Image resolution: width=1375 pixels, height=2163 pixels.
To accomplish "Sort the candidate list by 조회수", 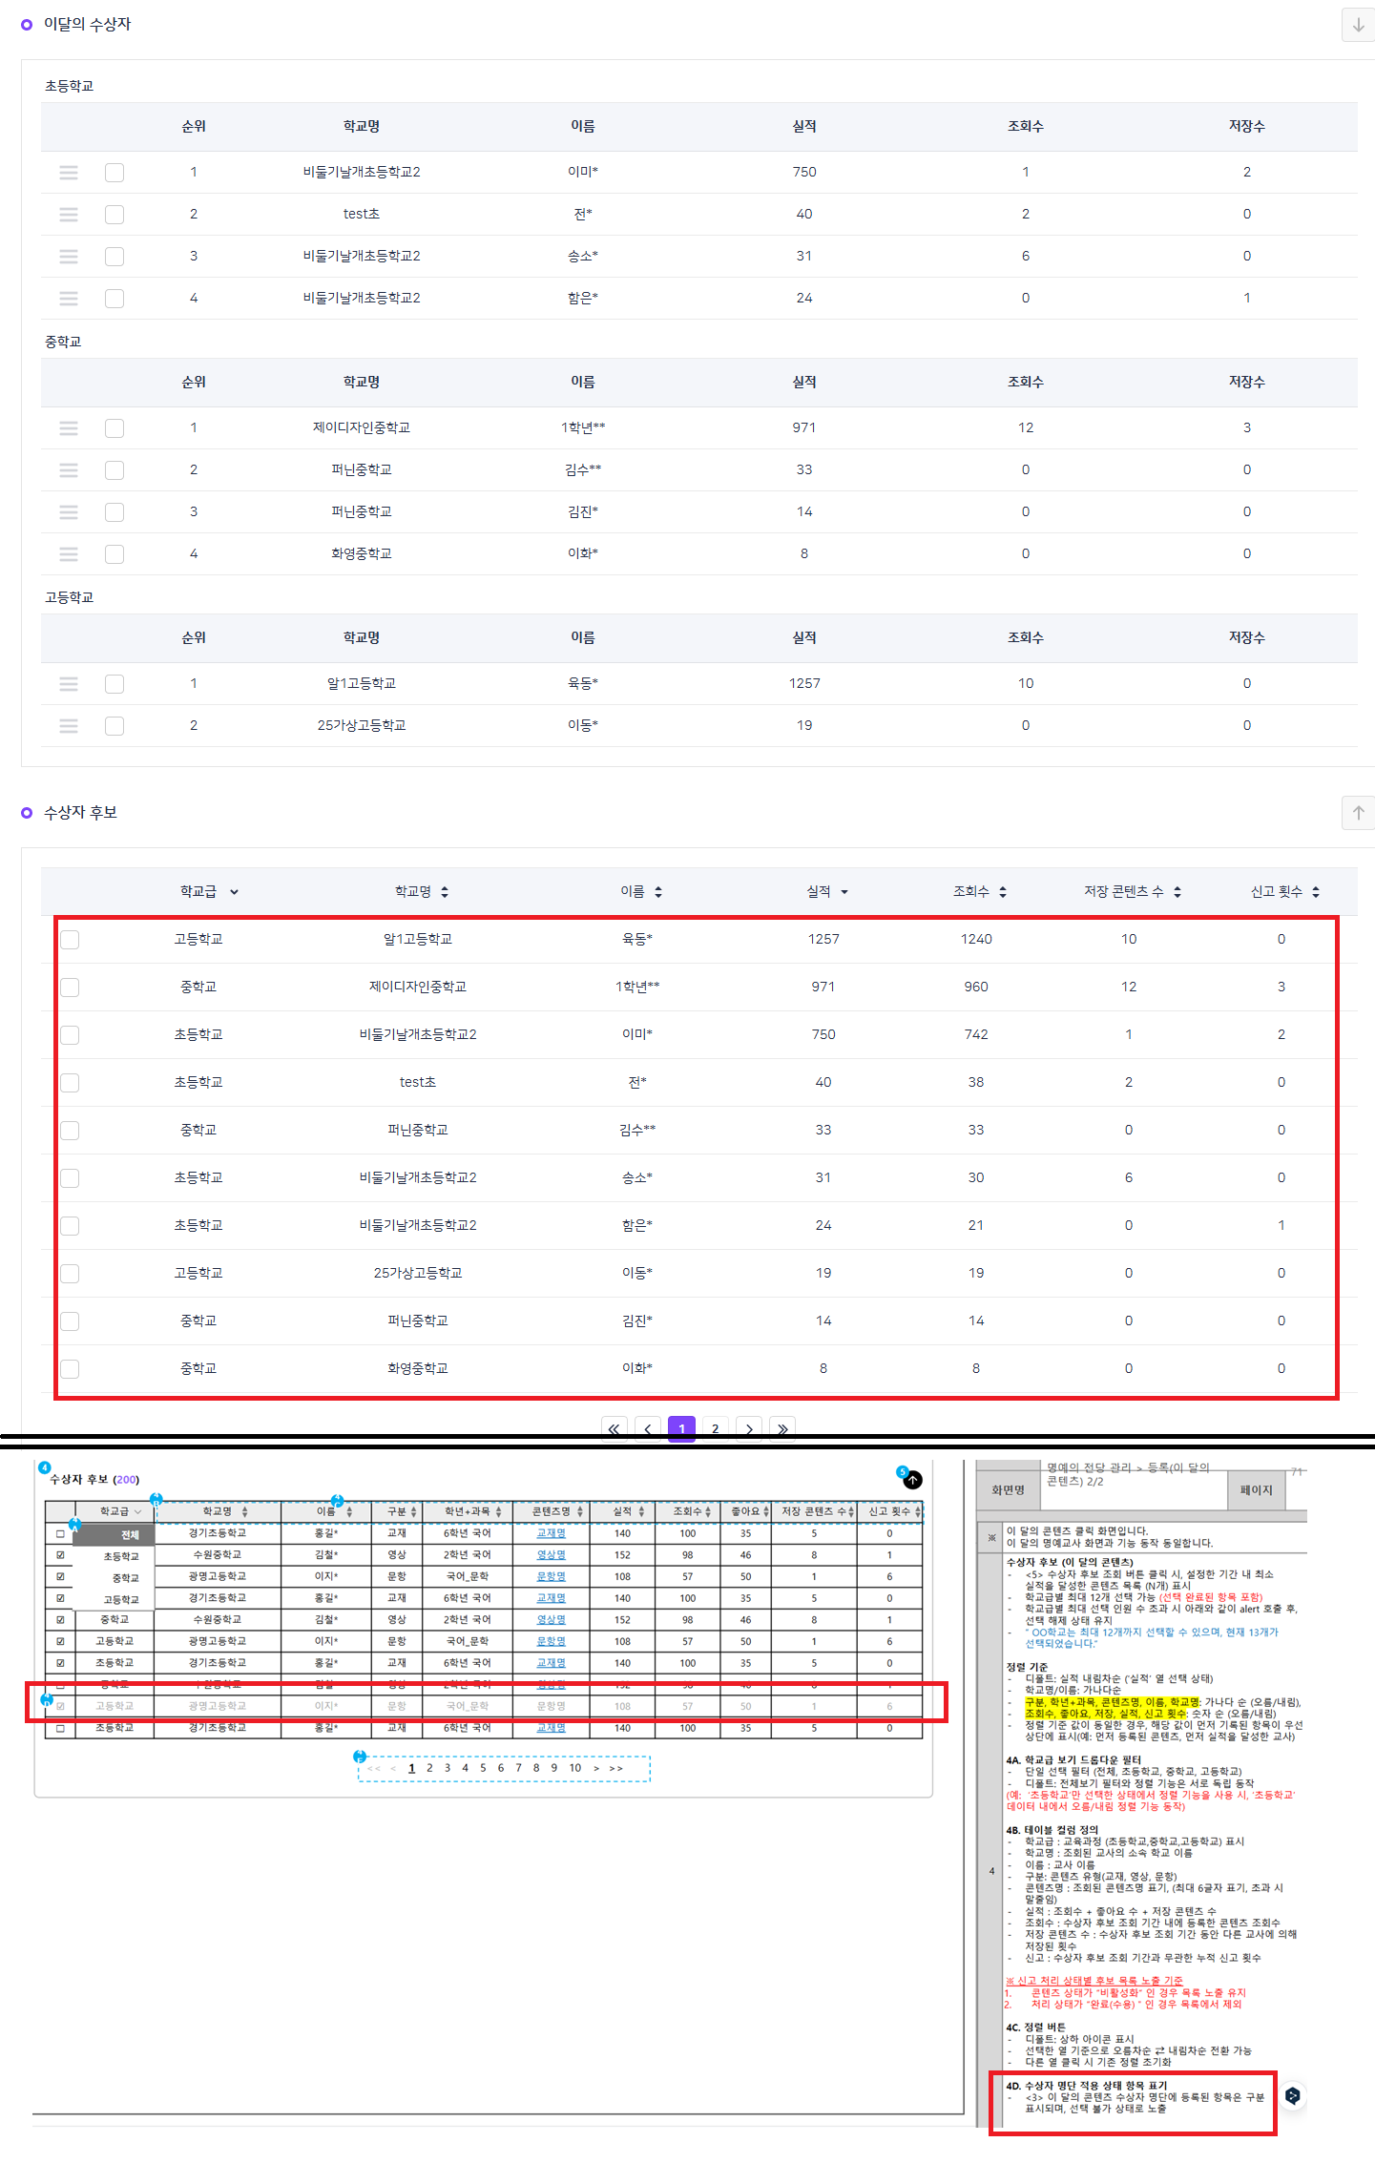I will [x=1003, y=892].
